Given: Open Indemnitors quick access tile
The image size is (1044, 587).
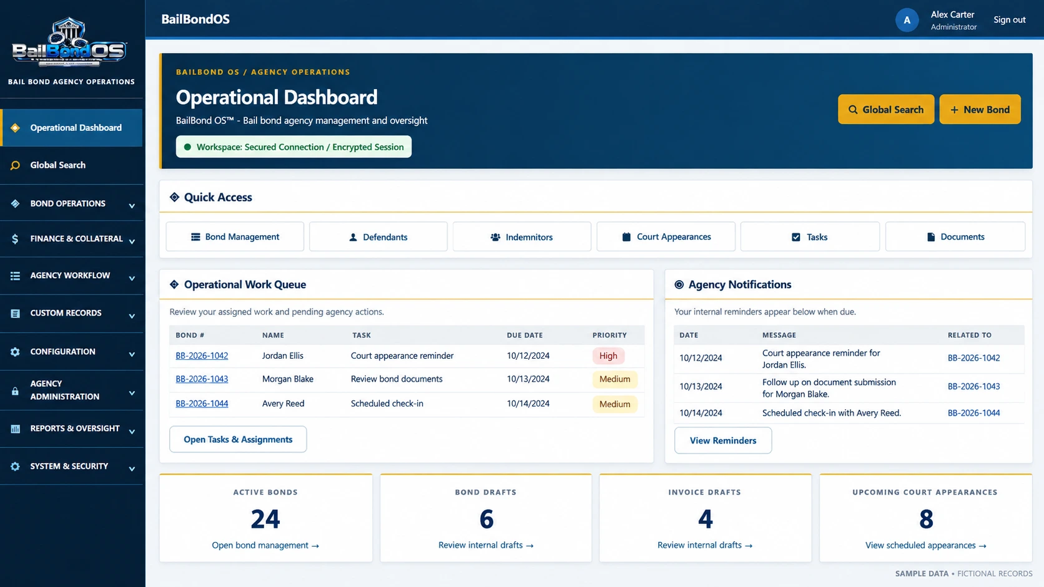Looking at the screenshot, I should 522,237.
